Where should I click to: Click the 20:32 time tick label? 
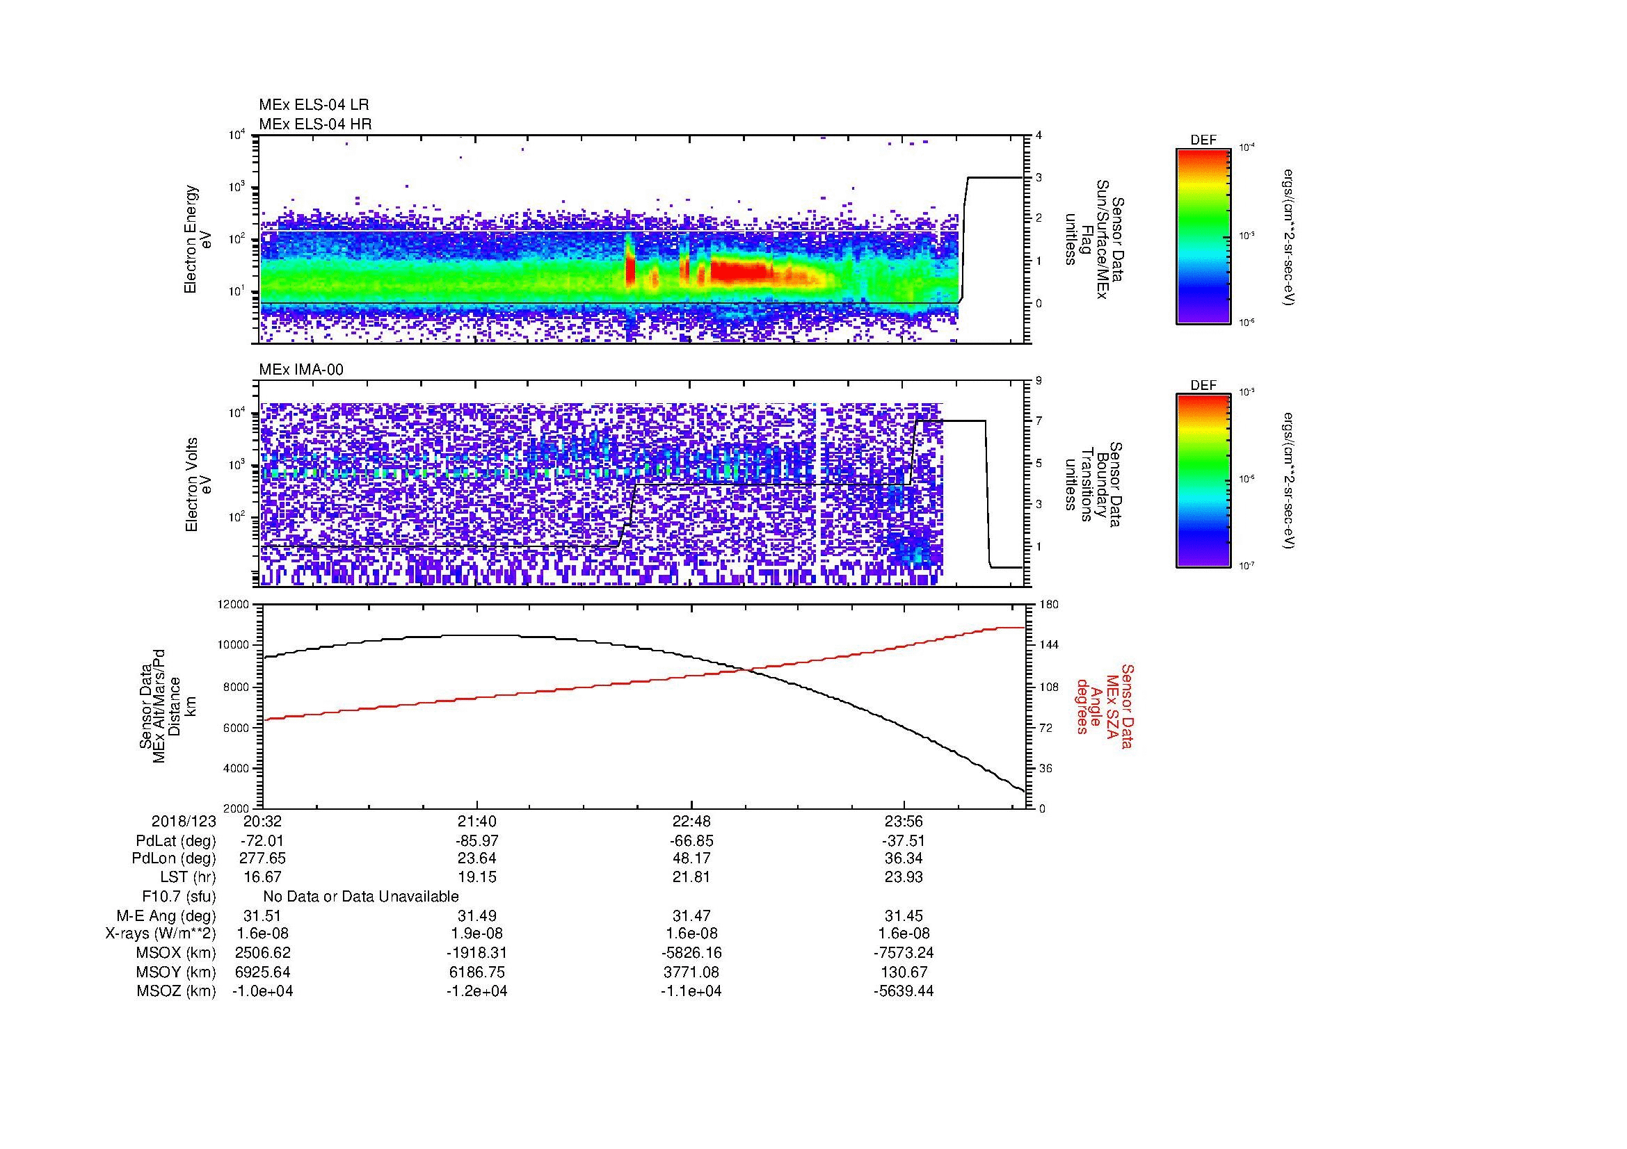263,821
